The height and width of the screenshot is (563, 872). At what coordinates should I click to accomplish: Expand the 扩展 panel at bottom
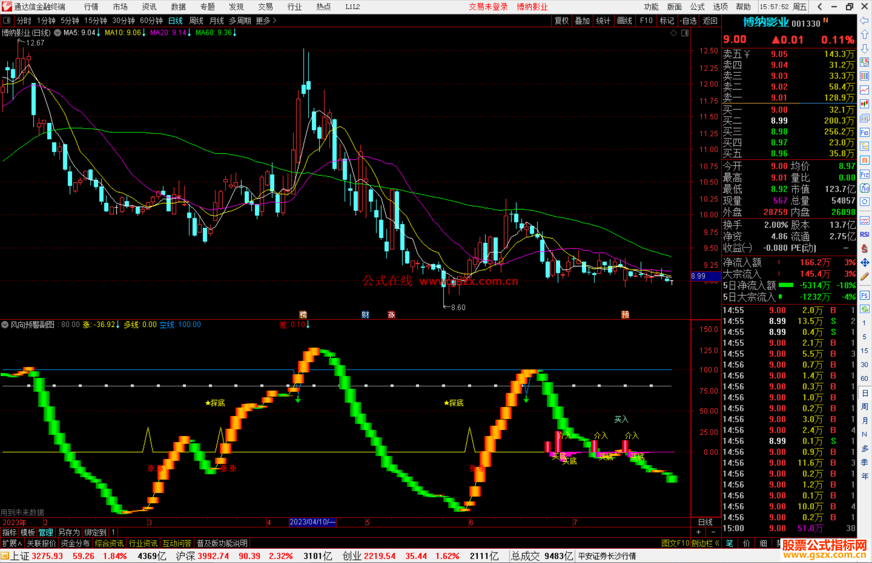pyautogui.click(x=12, y=543)
